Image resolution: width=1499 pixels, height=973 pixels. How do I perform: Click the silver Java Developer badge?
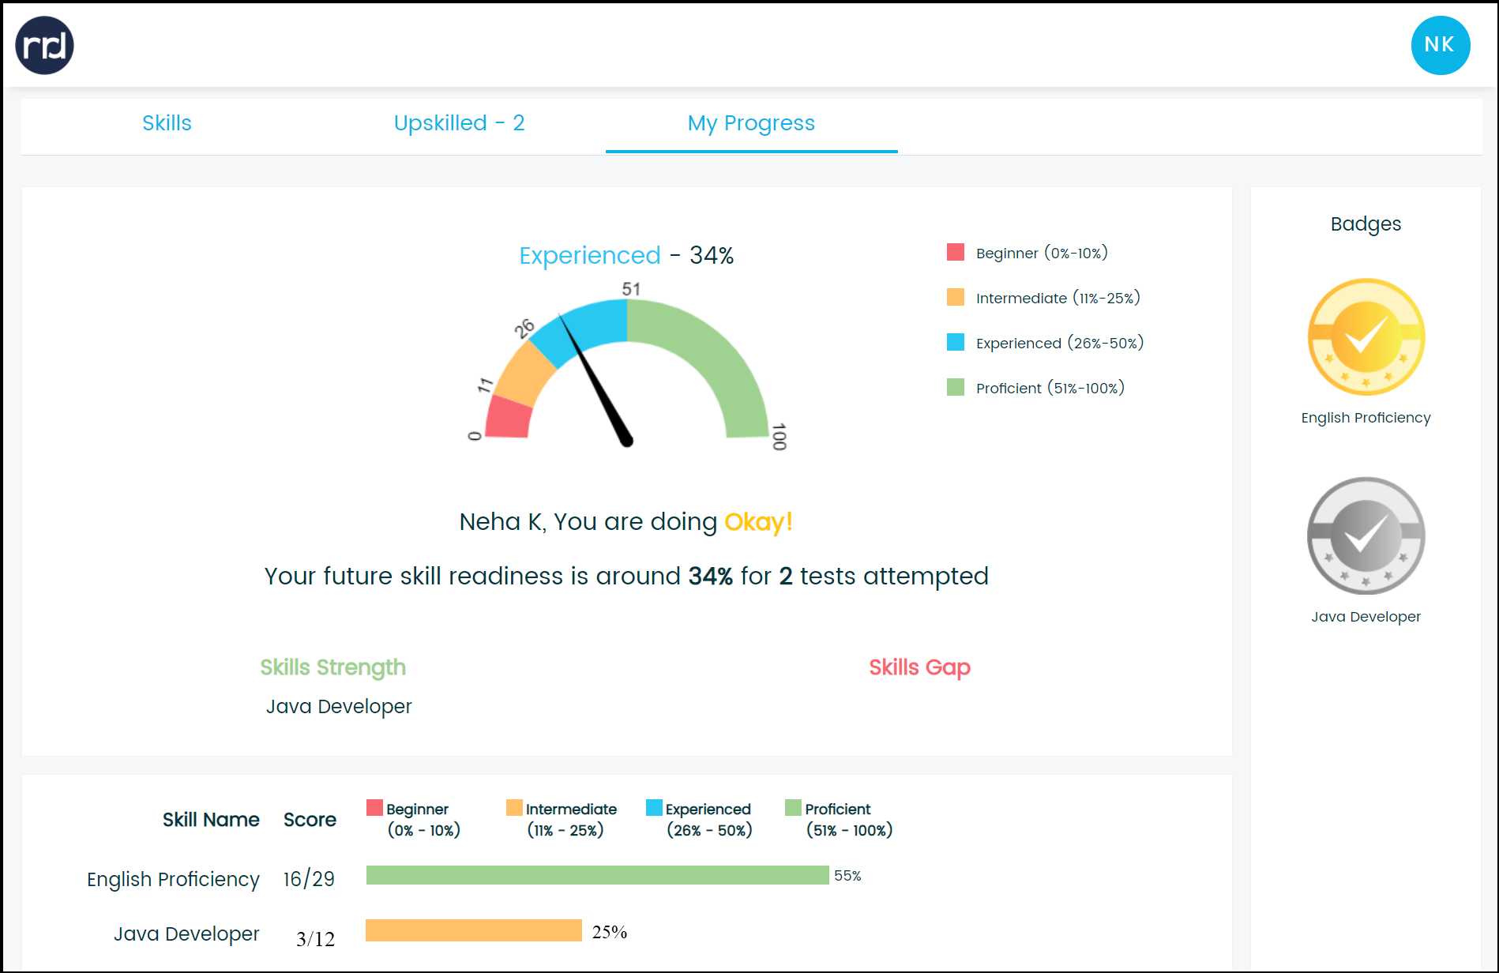tap(1366, 535)
